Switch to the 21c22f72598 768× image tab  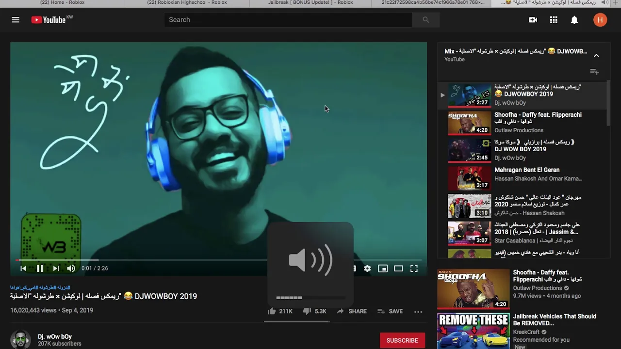(433, 3)
